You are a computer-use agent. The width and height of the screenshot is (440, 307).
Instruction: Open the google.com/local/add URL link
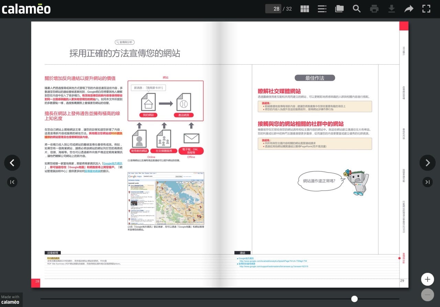[273, 261]
